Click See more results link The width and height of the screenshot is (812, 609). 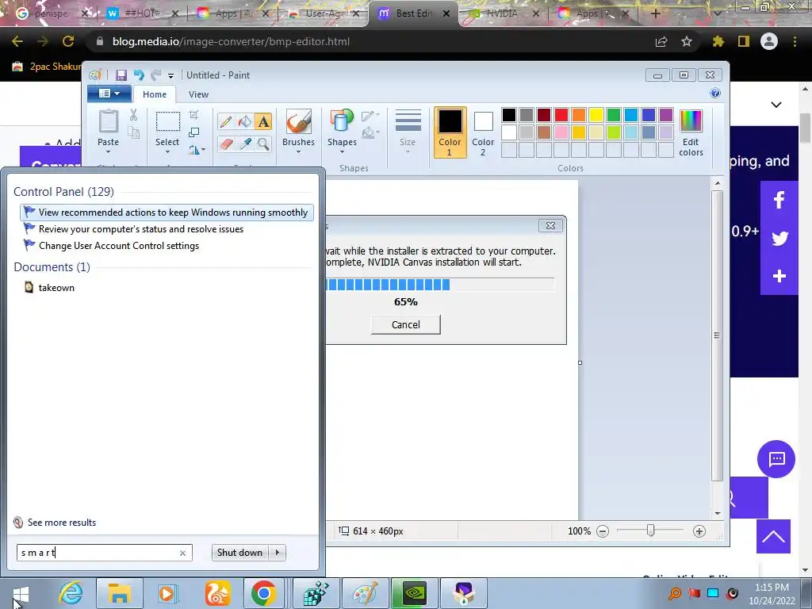click(62, 523)
